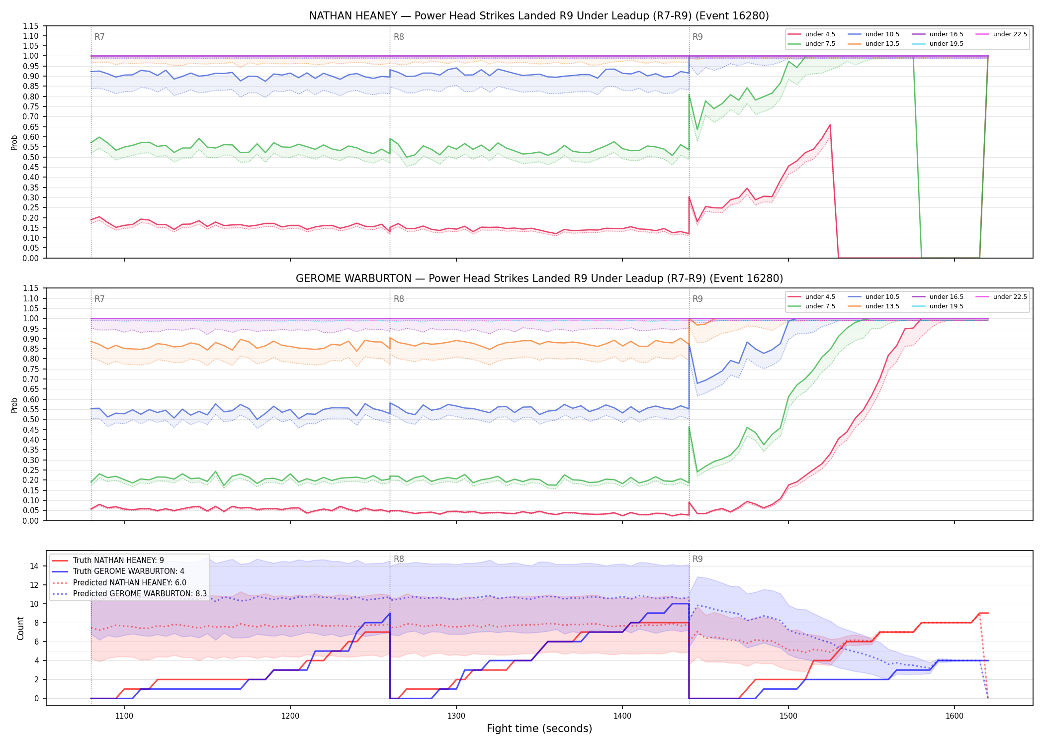Select 'under 4.5' legend label in Warburton chart
The image size is (1044, 746).
pos(820,297)
